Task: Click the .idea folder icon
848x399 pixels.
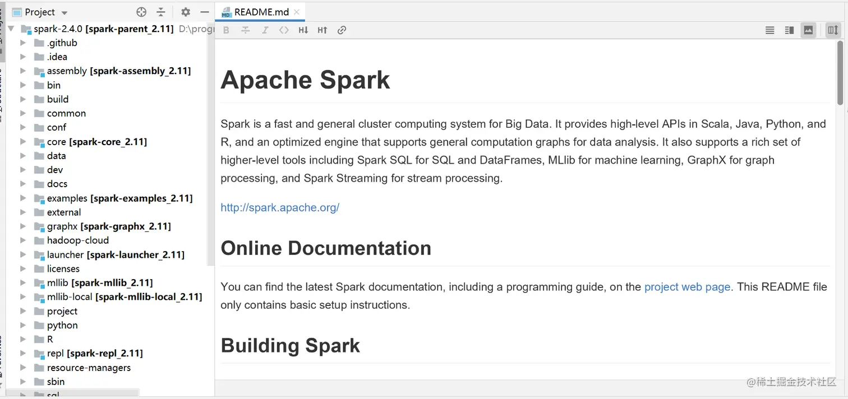Action: click(x=39, y=57)
